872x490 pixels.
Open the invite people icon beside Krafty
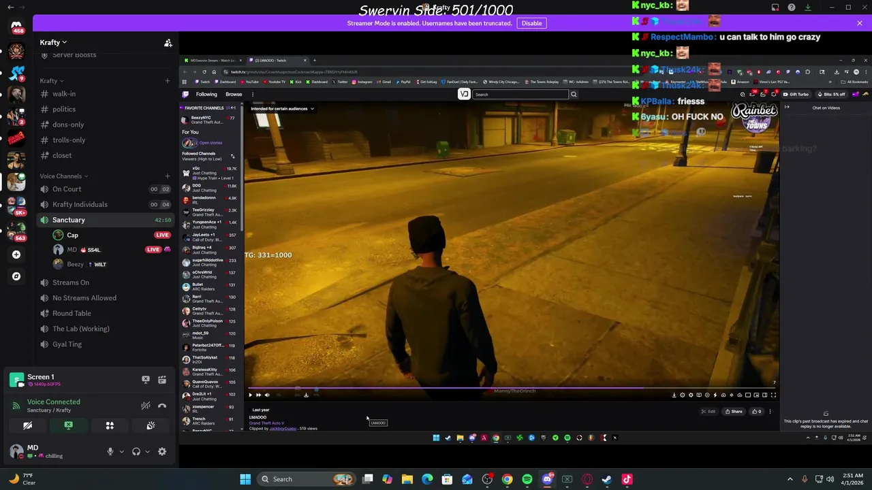pos(168,43)
